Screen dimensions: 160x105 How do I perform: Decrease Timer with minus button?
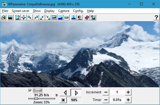pyautogui.click(x=106, y=100)
